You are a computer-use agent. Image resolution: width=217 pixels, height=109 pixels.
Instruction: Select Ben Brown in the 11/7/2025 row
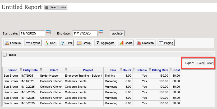(x=11, y=76)
